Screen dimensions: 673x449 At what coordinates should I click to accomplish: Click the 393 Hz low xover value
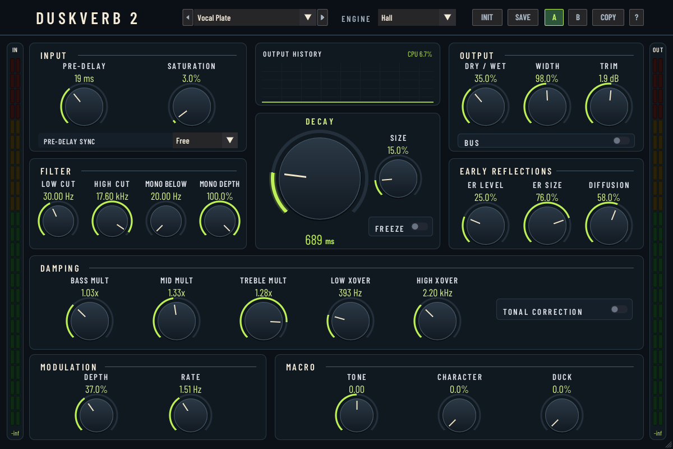click(351, 293)
